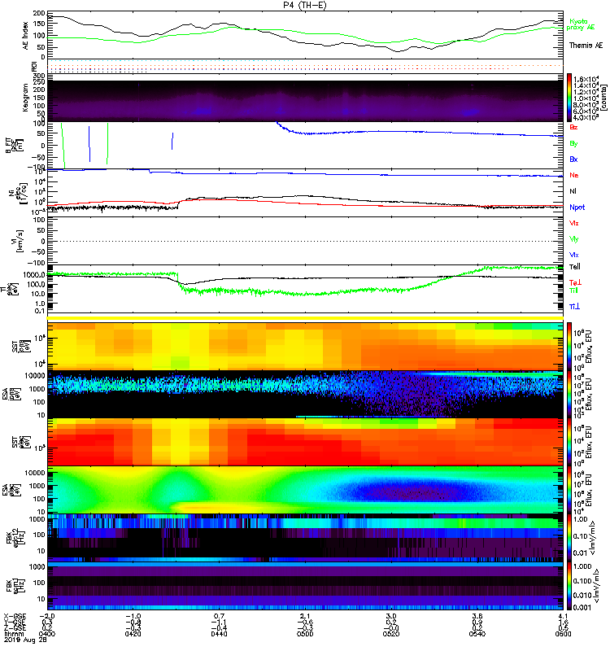Click the "AE Index" y-axis label
Viewport: 610px width, 651px height.
click(26, 36)
